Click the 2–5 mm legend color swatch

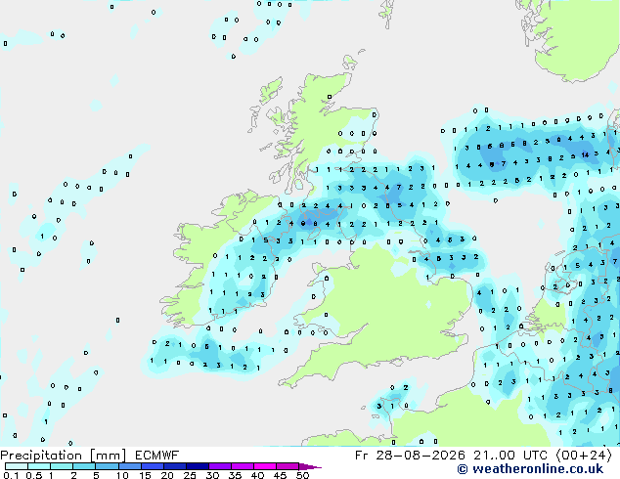(x=84, y=466)
